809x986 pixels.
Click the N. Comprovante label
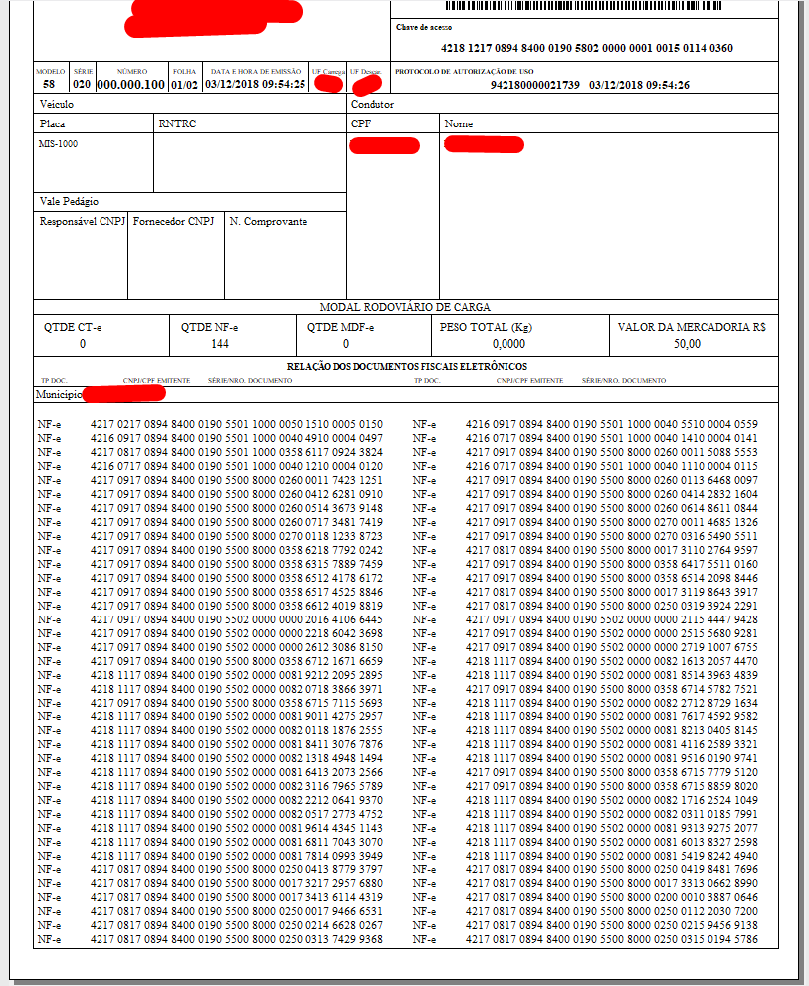click(269, 221)
